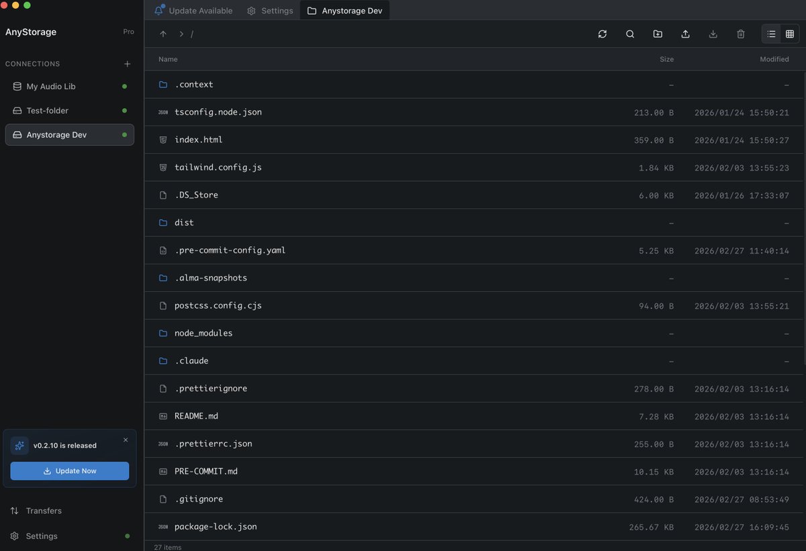Dismiss the v0.2.10 release notice
Viewport: 806px width, 551px height.
[126, 440]
